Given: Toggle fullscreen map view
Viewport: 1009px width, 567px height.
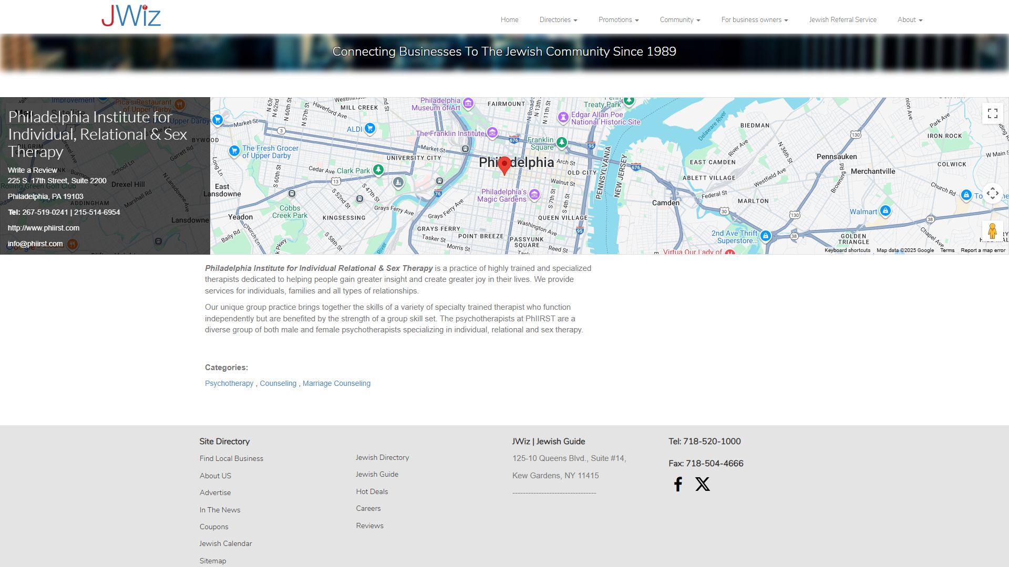Looking at the screenshot, I should (x=992, y=113).
